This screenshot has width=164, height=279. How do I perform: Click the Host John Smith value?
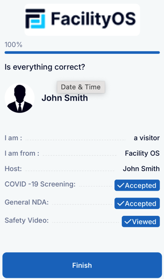[x=141, y=169]
